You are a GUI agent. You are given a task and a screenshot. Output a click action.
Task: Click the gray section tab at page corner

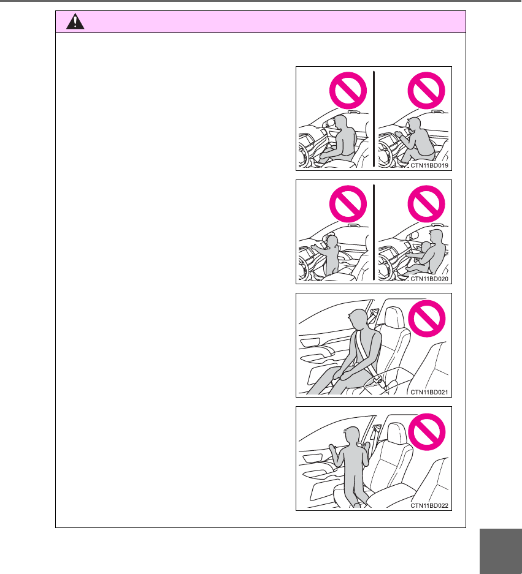501,551
